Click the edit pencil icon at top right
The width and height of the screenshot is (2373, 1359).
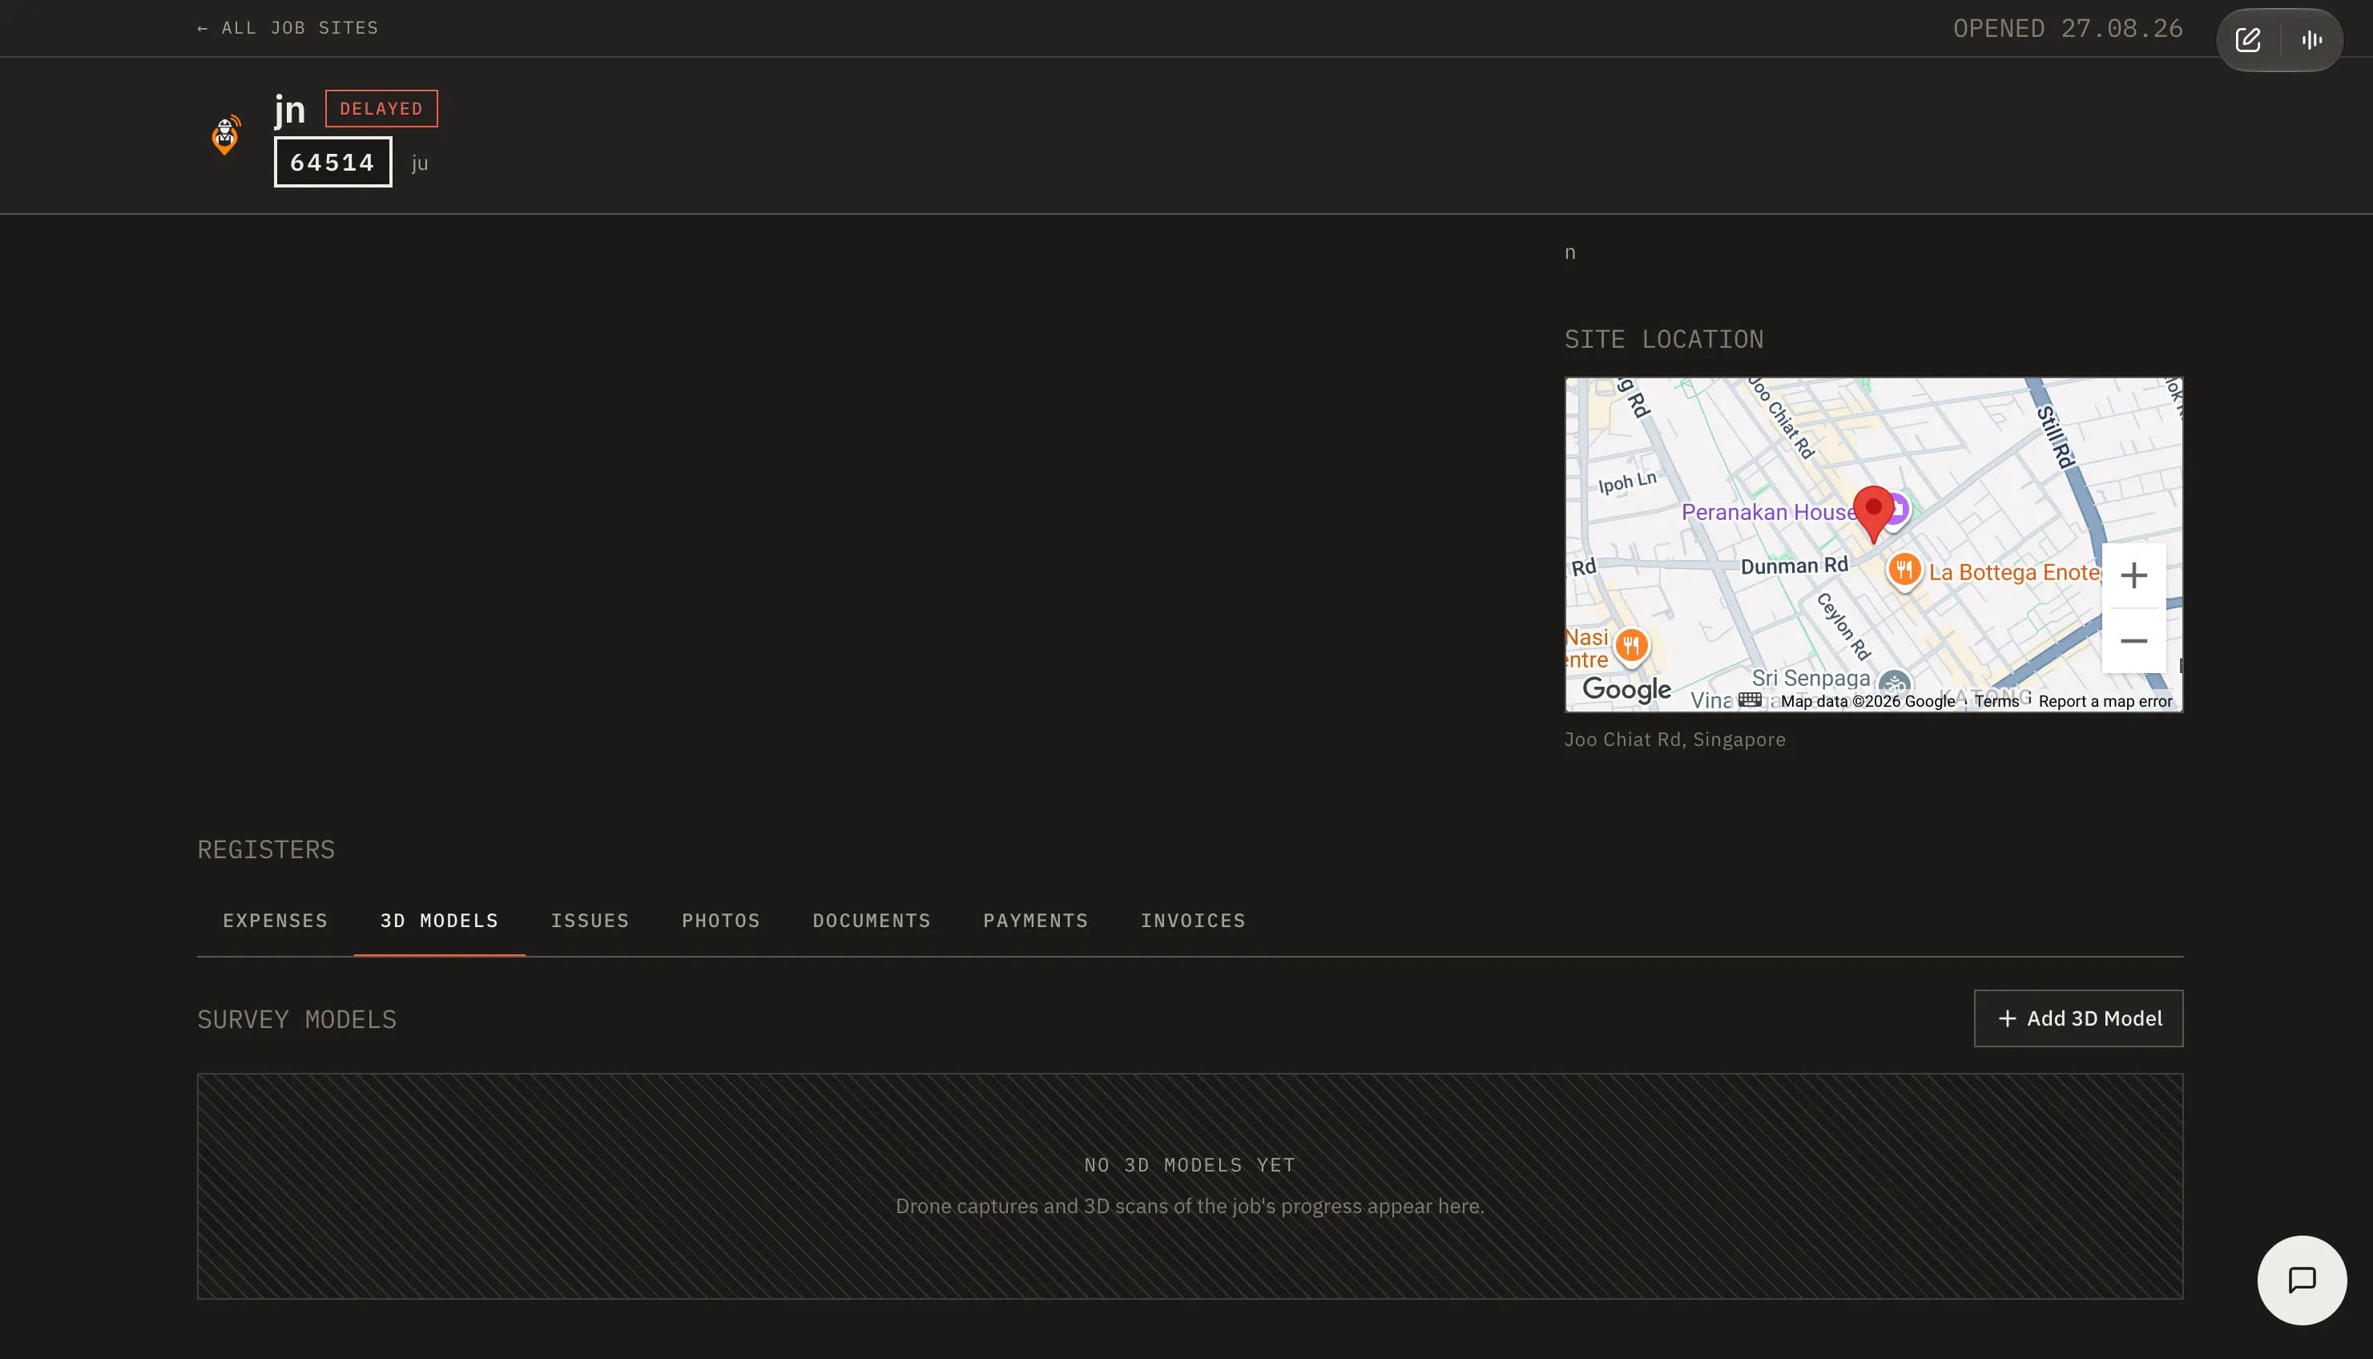click(2248, 40)
